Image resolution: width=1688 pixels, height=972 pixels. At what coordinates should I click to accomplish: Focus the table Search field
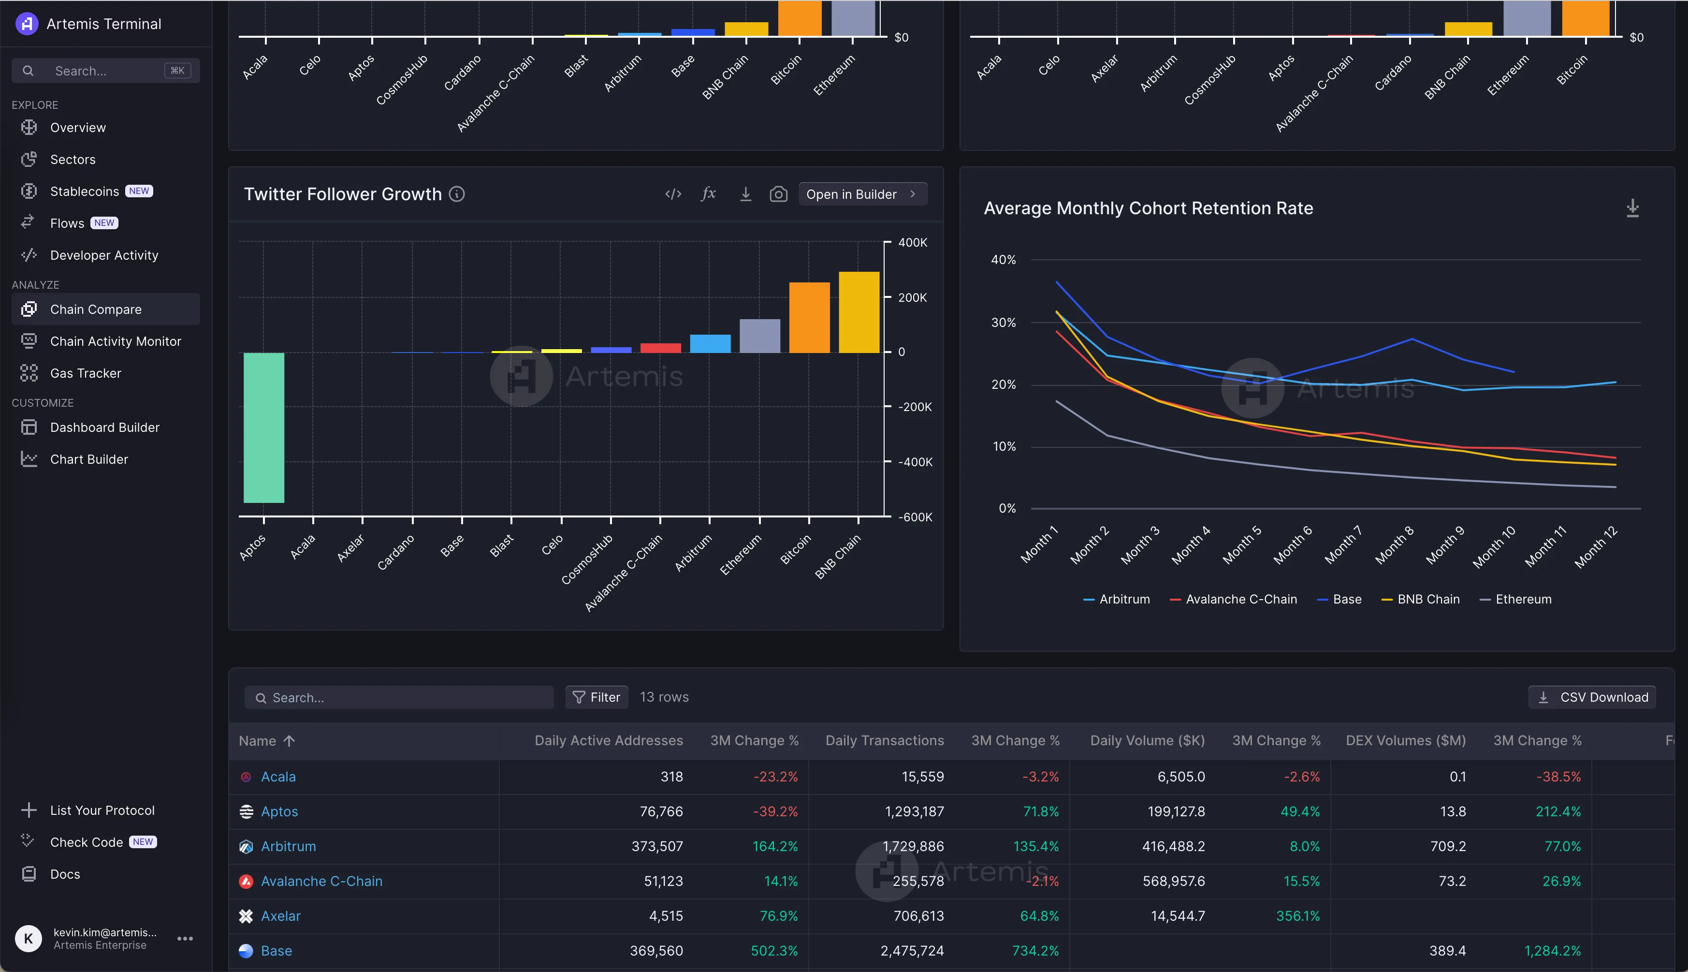399,698
